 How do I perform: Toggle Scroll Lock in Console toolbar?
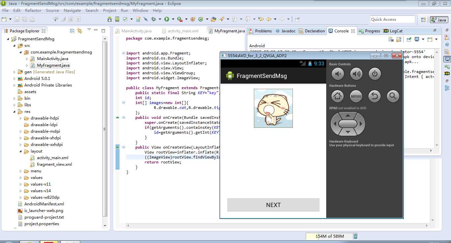[x=399, y=39]
